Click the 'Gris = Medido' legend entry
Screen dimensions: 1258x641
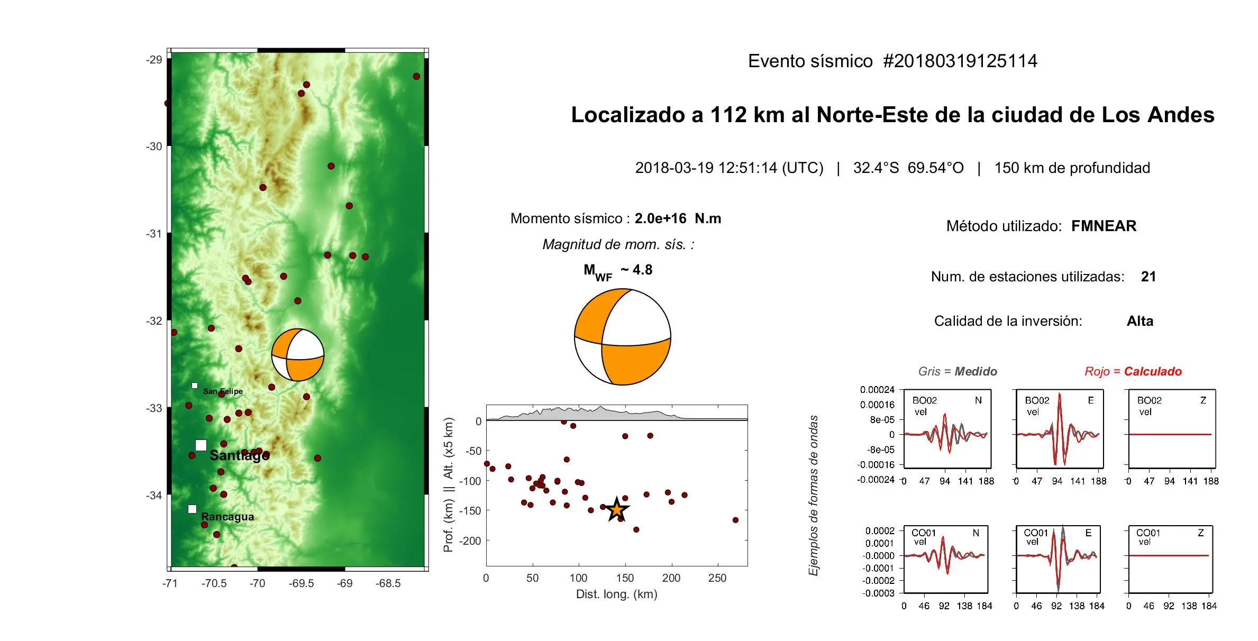click(958, 371)
